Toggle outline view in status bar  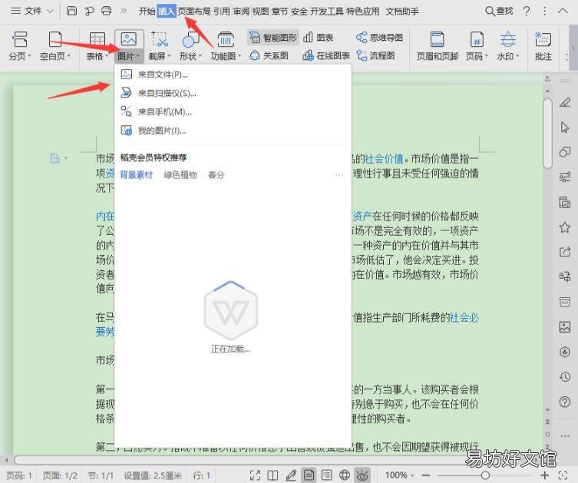point(326,475)
